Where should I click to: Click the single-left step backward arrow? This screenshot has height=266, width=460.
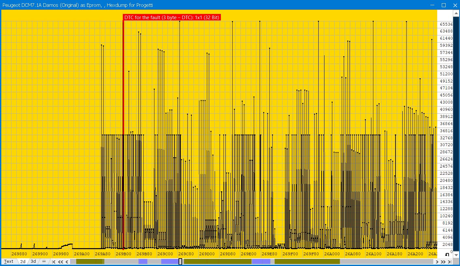[x=67, y=261]
